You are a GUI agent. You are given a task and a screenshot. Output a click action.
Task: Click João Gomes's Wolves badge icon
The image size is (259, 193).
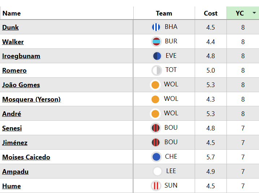click(155, 85)
